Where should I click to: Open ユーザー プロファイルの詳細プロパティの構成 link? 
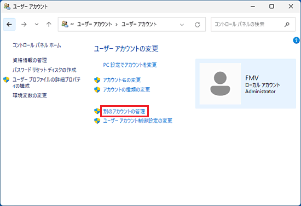click(47, 83)
